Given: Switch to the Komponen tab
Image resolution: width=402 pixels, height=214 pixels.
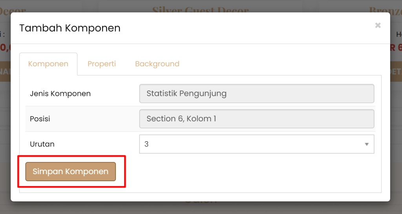Looking at the screenshot, I should [x=48, y=64].
